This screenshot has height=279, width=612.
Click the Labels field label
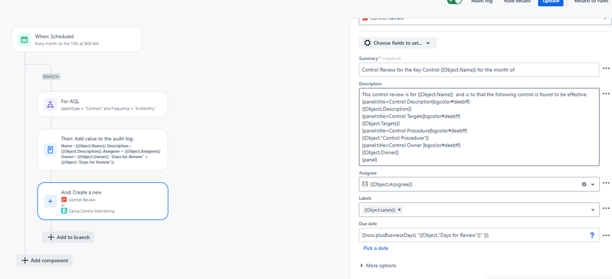click(x=365, y=198)
